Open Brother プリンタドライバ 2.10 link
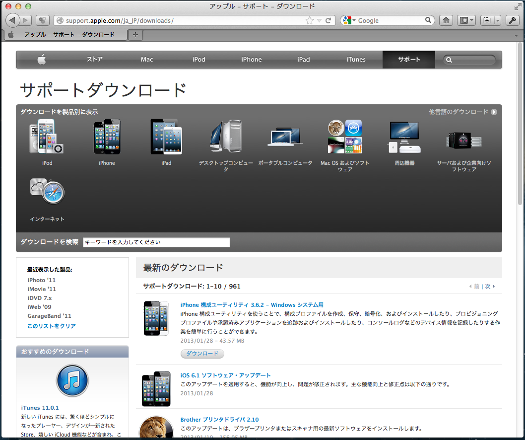The height and width of the screenshot is (440, 525). point(219,420)
